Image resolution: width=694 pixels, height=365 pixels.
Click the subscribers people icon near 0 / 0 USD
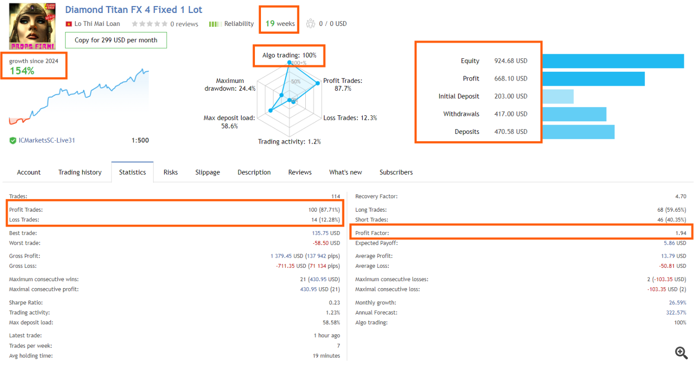310,23
